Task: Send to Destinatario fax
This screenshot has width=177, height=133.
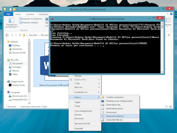Action: (x=120, y=105)
